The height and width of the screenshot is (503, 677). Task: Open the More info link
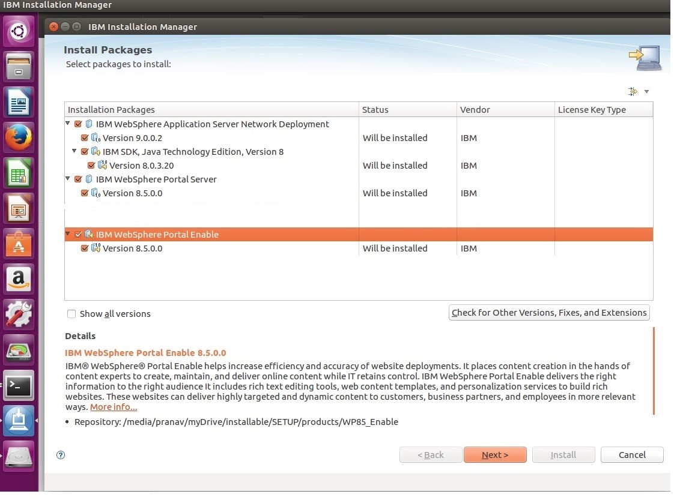[114, 407]
